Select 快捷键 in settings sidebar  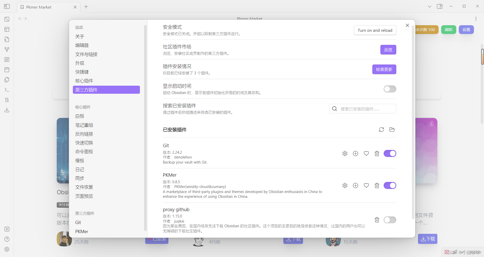[x=106, y=72]
